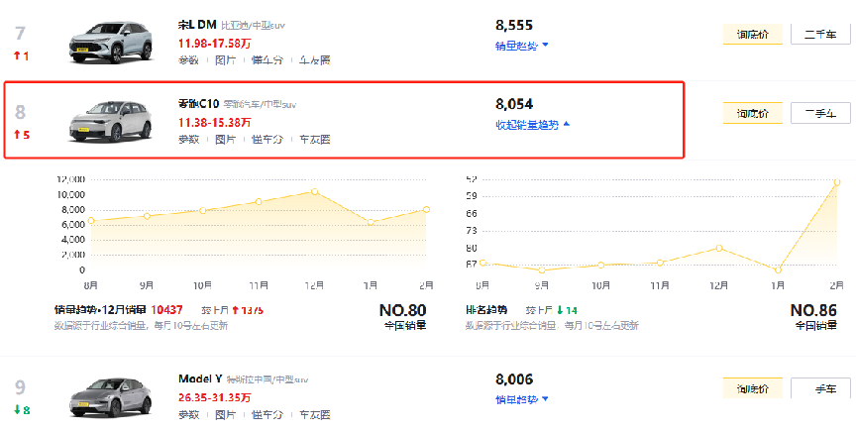Select 2月 peak point on ranking chart
856x431 pixels.
tap(837, 182)
